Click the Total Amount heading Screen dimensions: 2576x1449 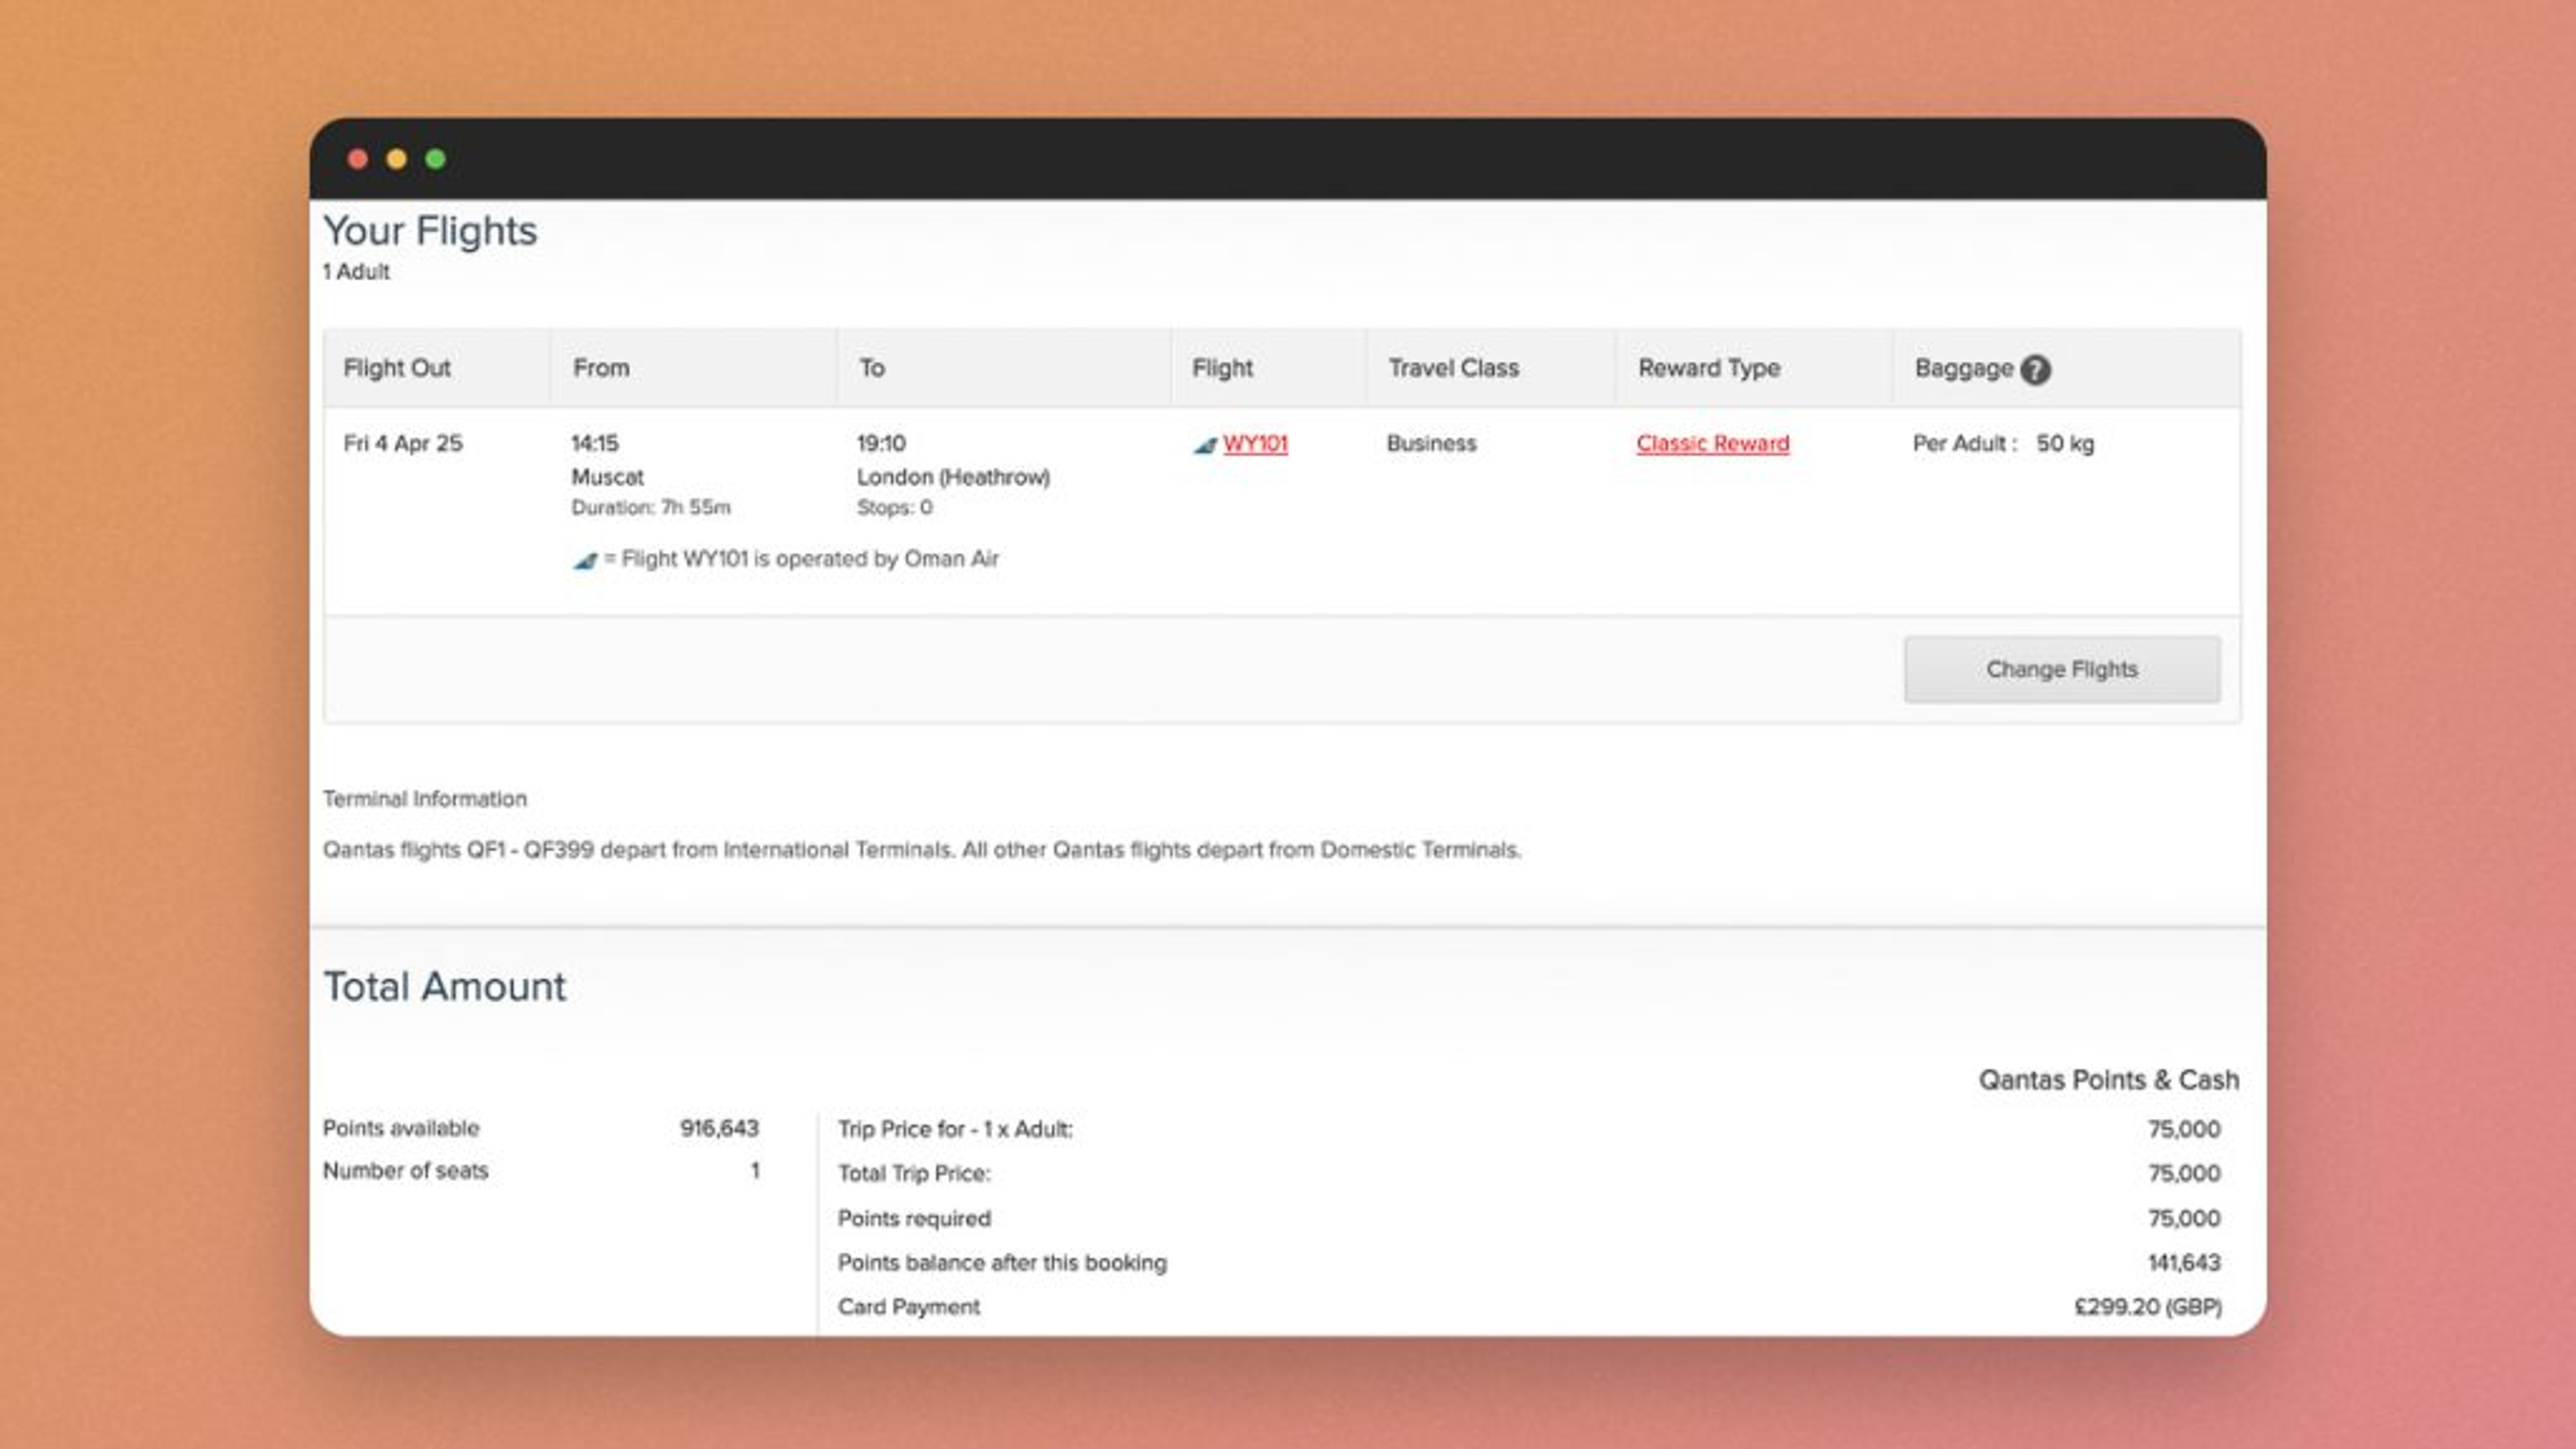[x=444, y=987]
